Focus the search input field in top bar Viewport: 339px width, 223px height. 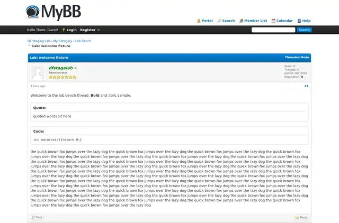273,30
